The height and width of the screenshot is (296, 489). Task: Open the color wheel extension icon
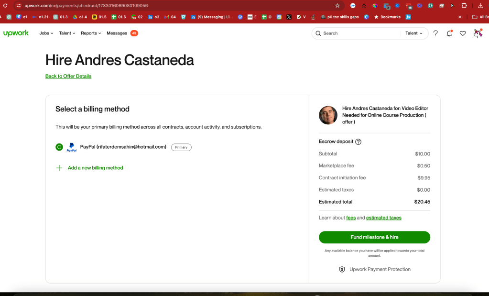[375, 6]
